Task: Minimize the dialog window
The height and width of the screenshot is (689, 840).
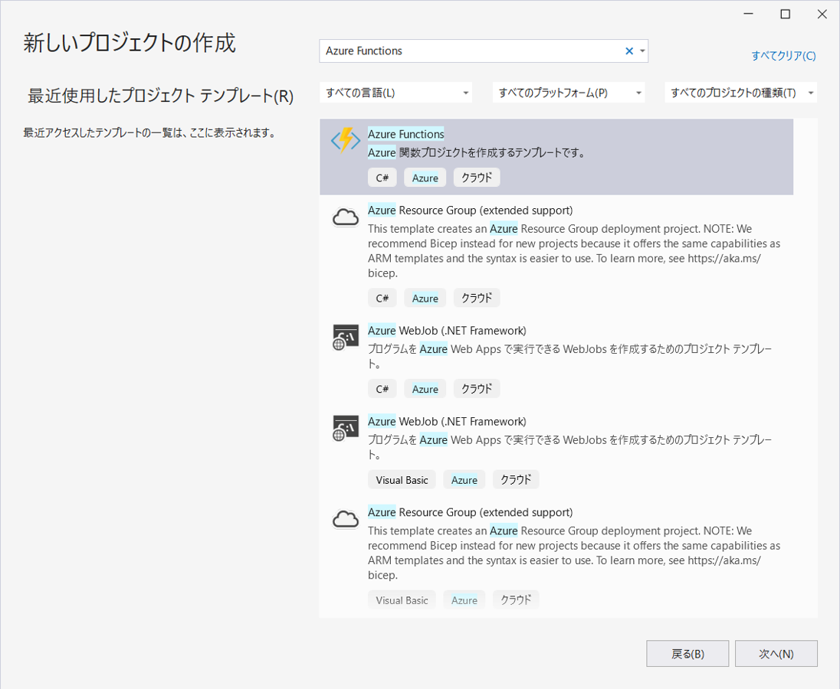Action: pos(748,15)
